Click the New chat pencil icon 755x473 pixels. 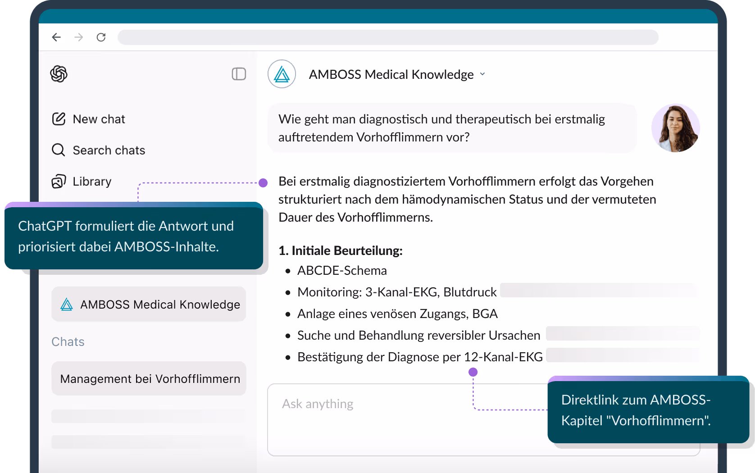59,119
